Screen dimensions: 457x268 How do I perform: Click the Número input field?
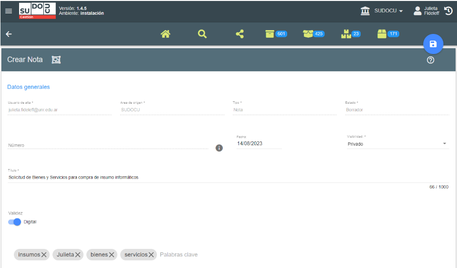(107, 145)
